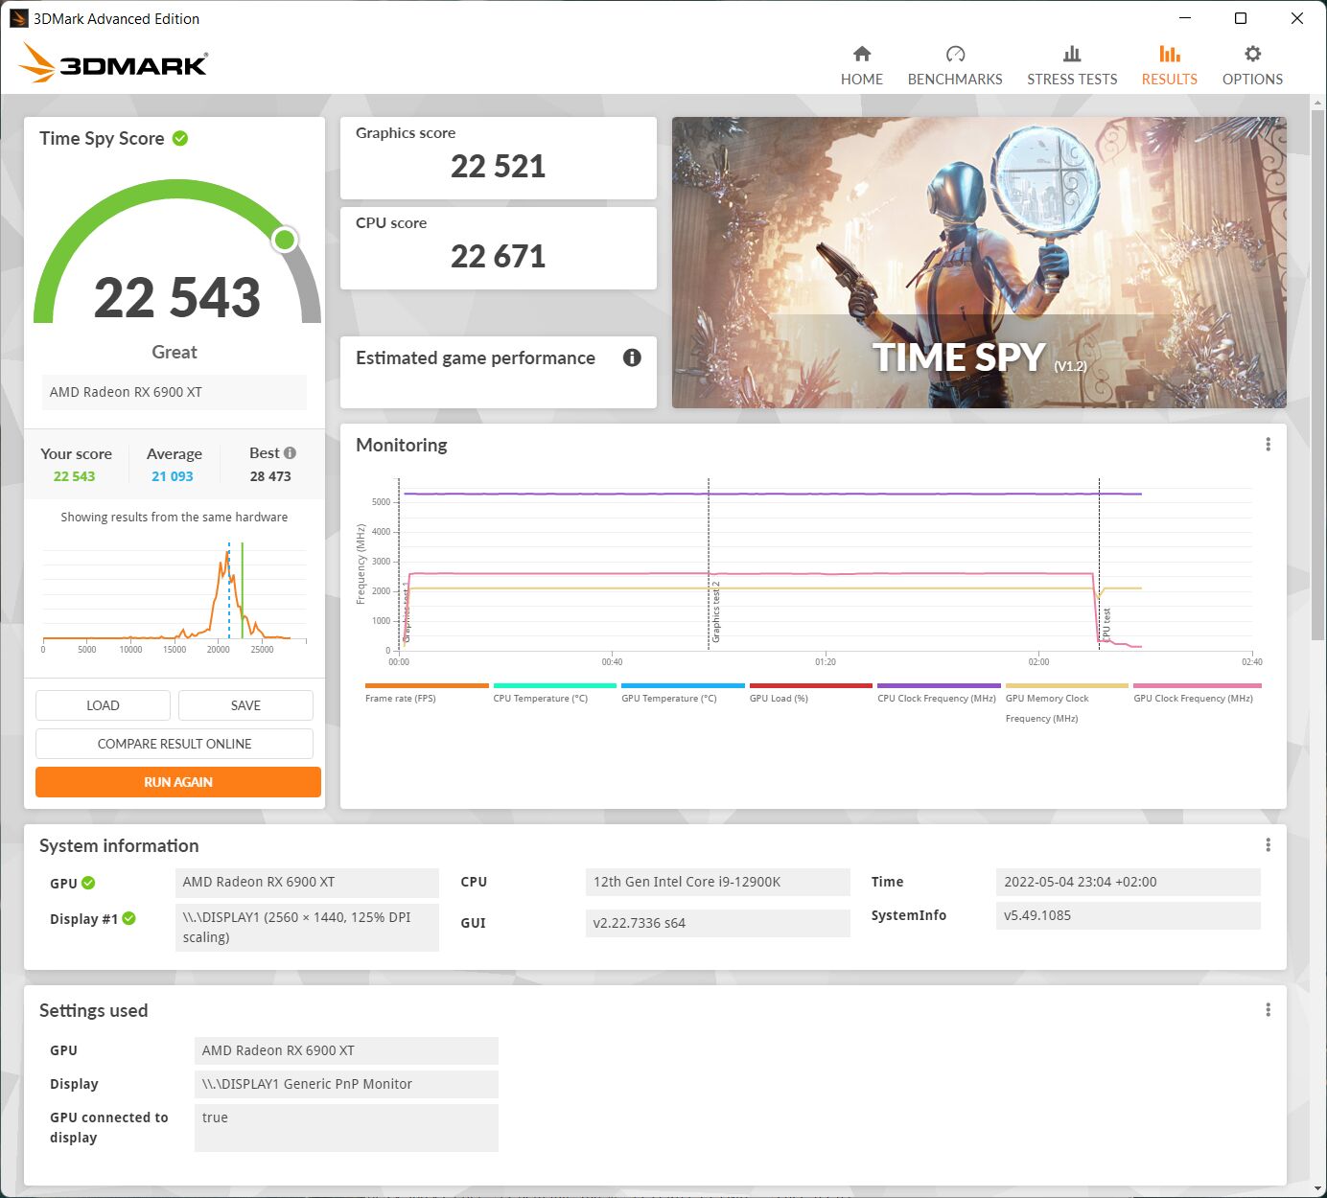Click the Options gear icon
Screen dimensions: 1327x1198
(1252, 54)
